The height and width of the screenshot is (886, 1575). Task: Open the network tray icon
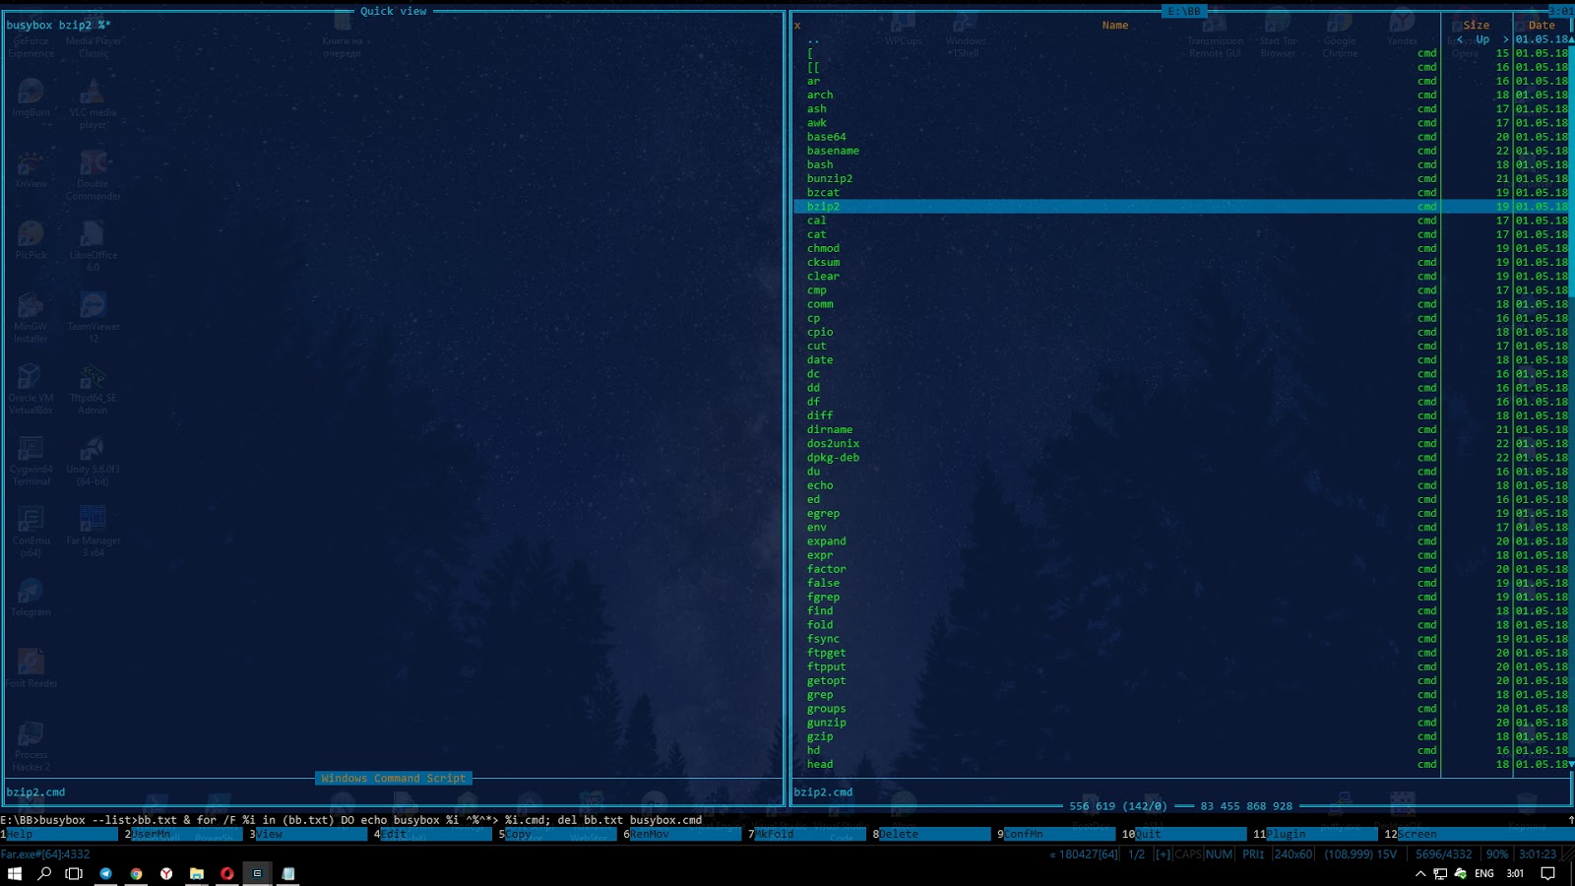pos(1440,873)
